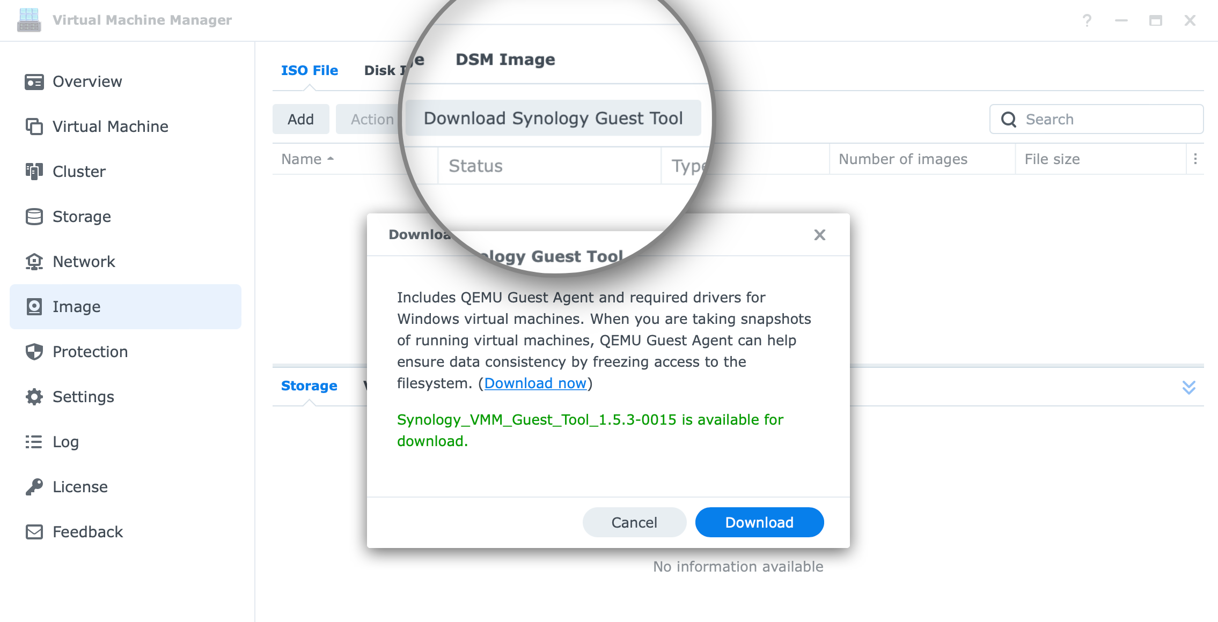This screenshot has width=1218, height=622.
Task: Open the Log list icon
Action: (x=34, y=442)
